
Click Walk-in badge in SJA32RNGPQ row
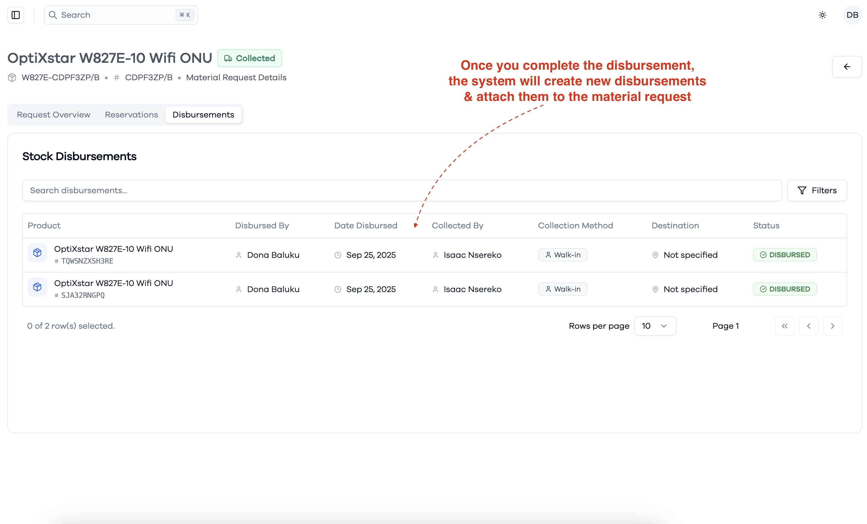pos(562,289)
